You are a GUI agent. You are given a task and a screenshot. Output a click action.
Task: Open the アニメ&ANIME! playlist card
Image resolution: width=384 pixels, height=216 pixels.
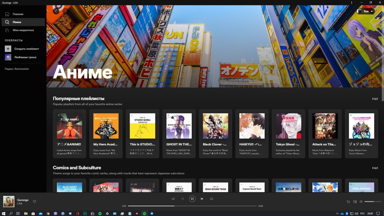tap(69, 134)
